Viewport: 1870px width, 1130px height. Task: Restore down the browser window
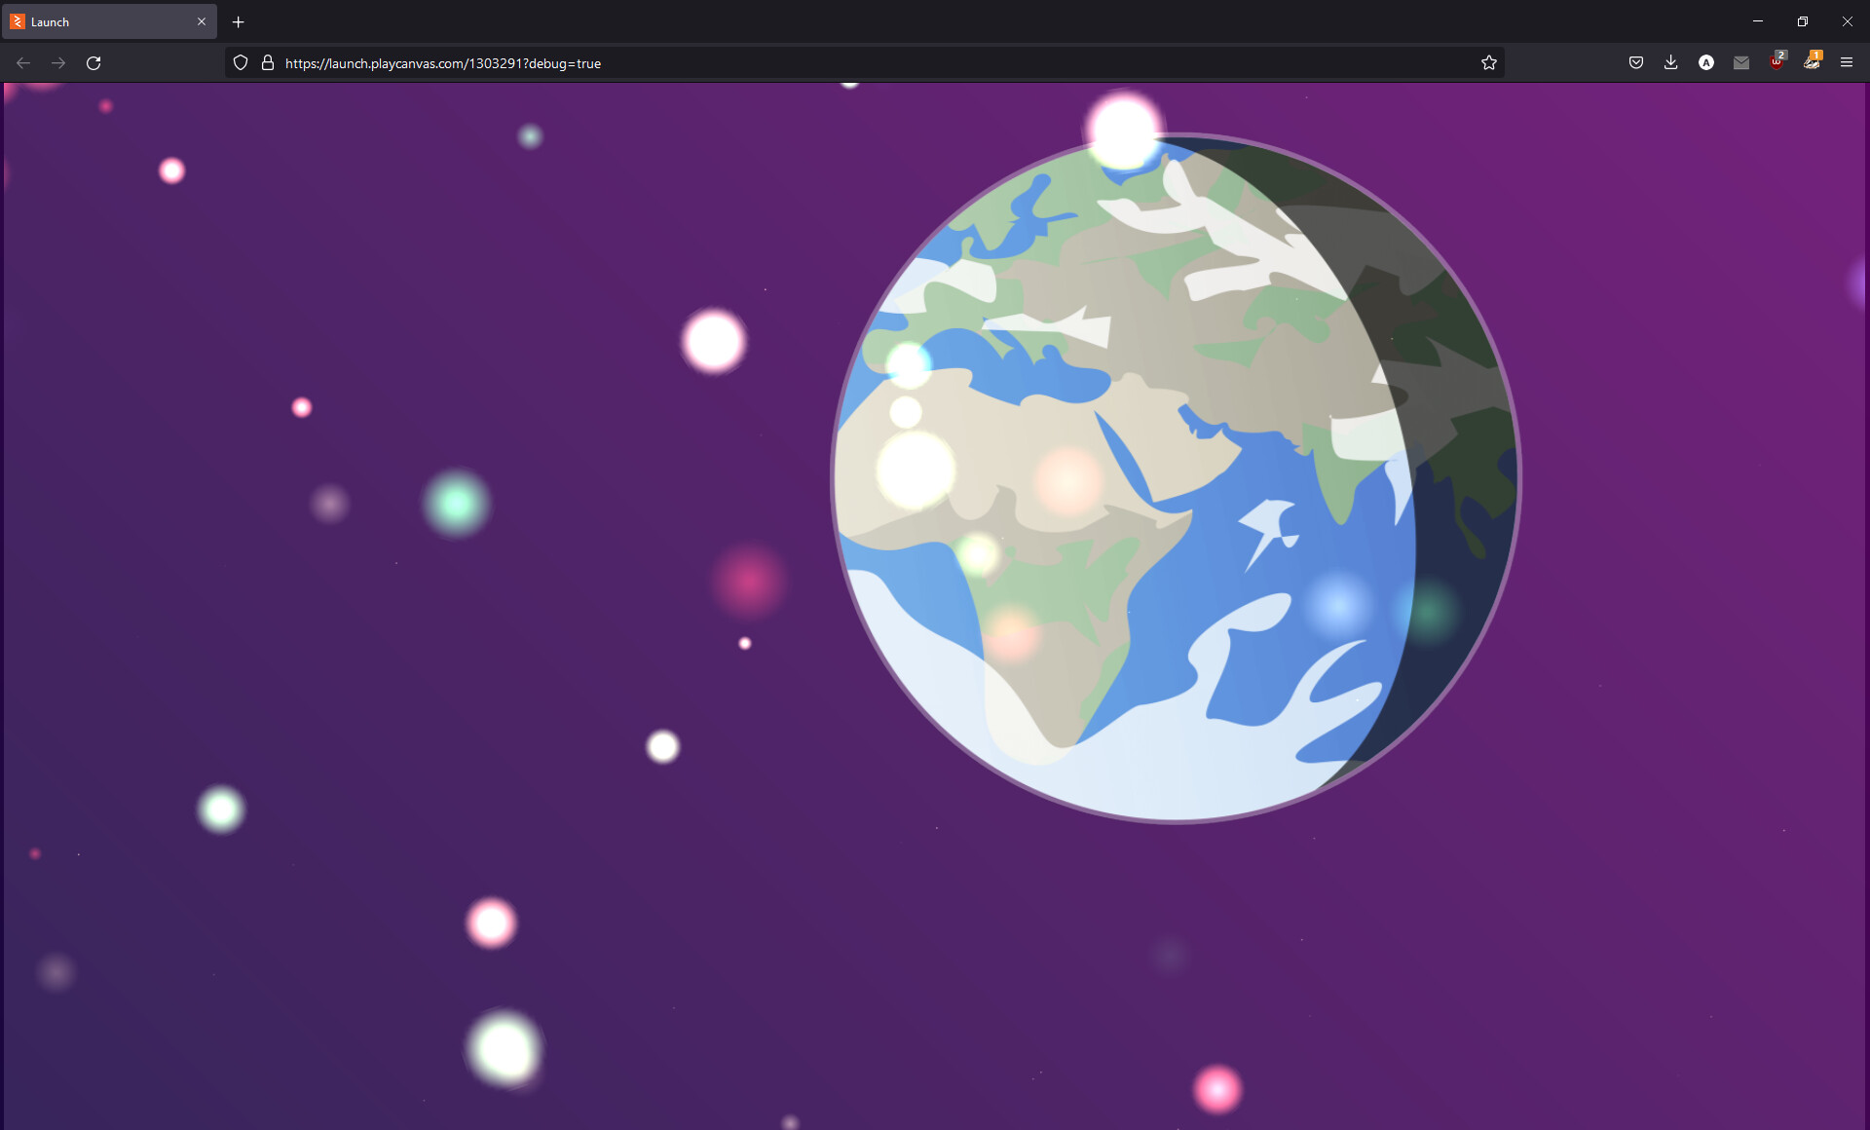tap(1803, 21)
